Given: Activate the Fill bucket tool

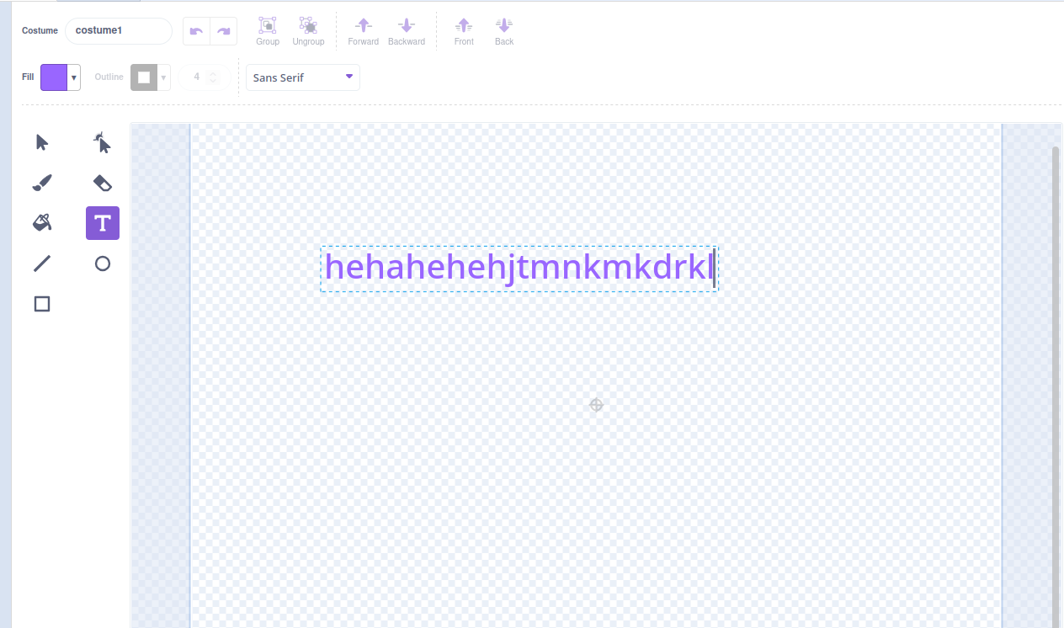Looking at the screenshot, I should [42, 223].
